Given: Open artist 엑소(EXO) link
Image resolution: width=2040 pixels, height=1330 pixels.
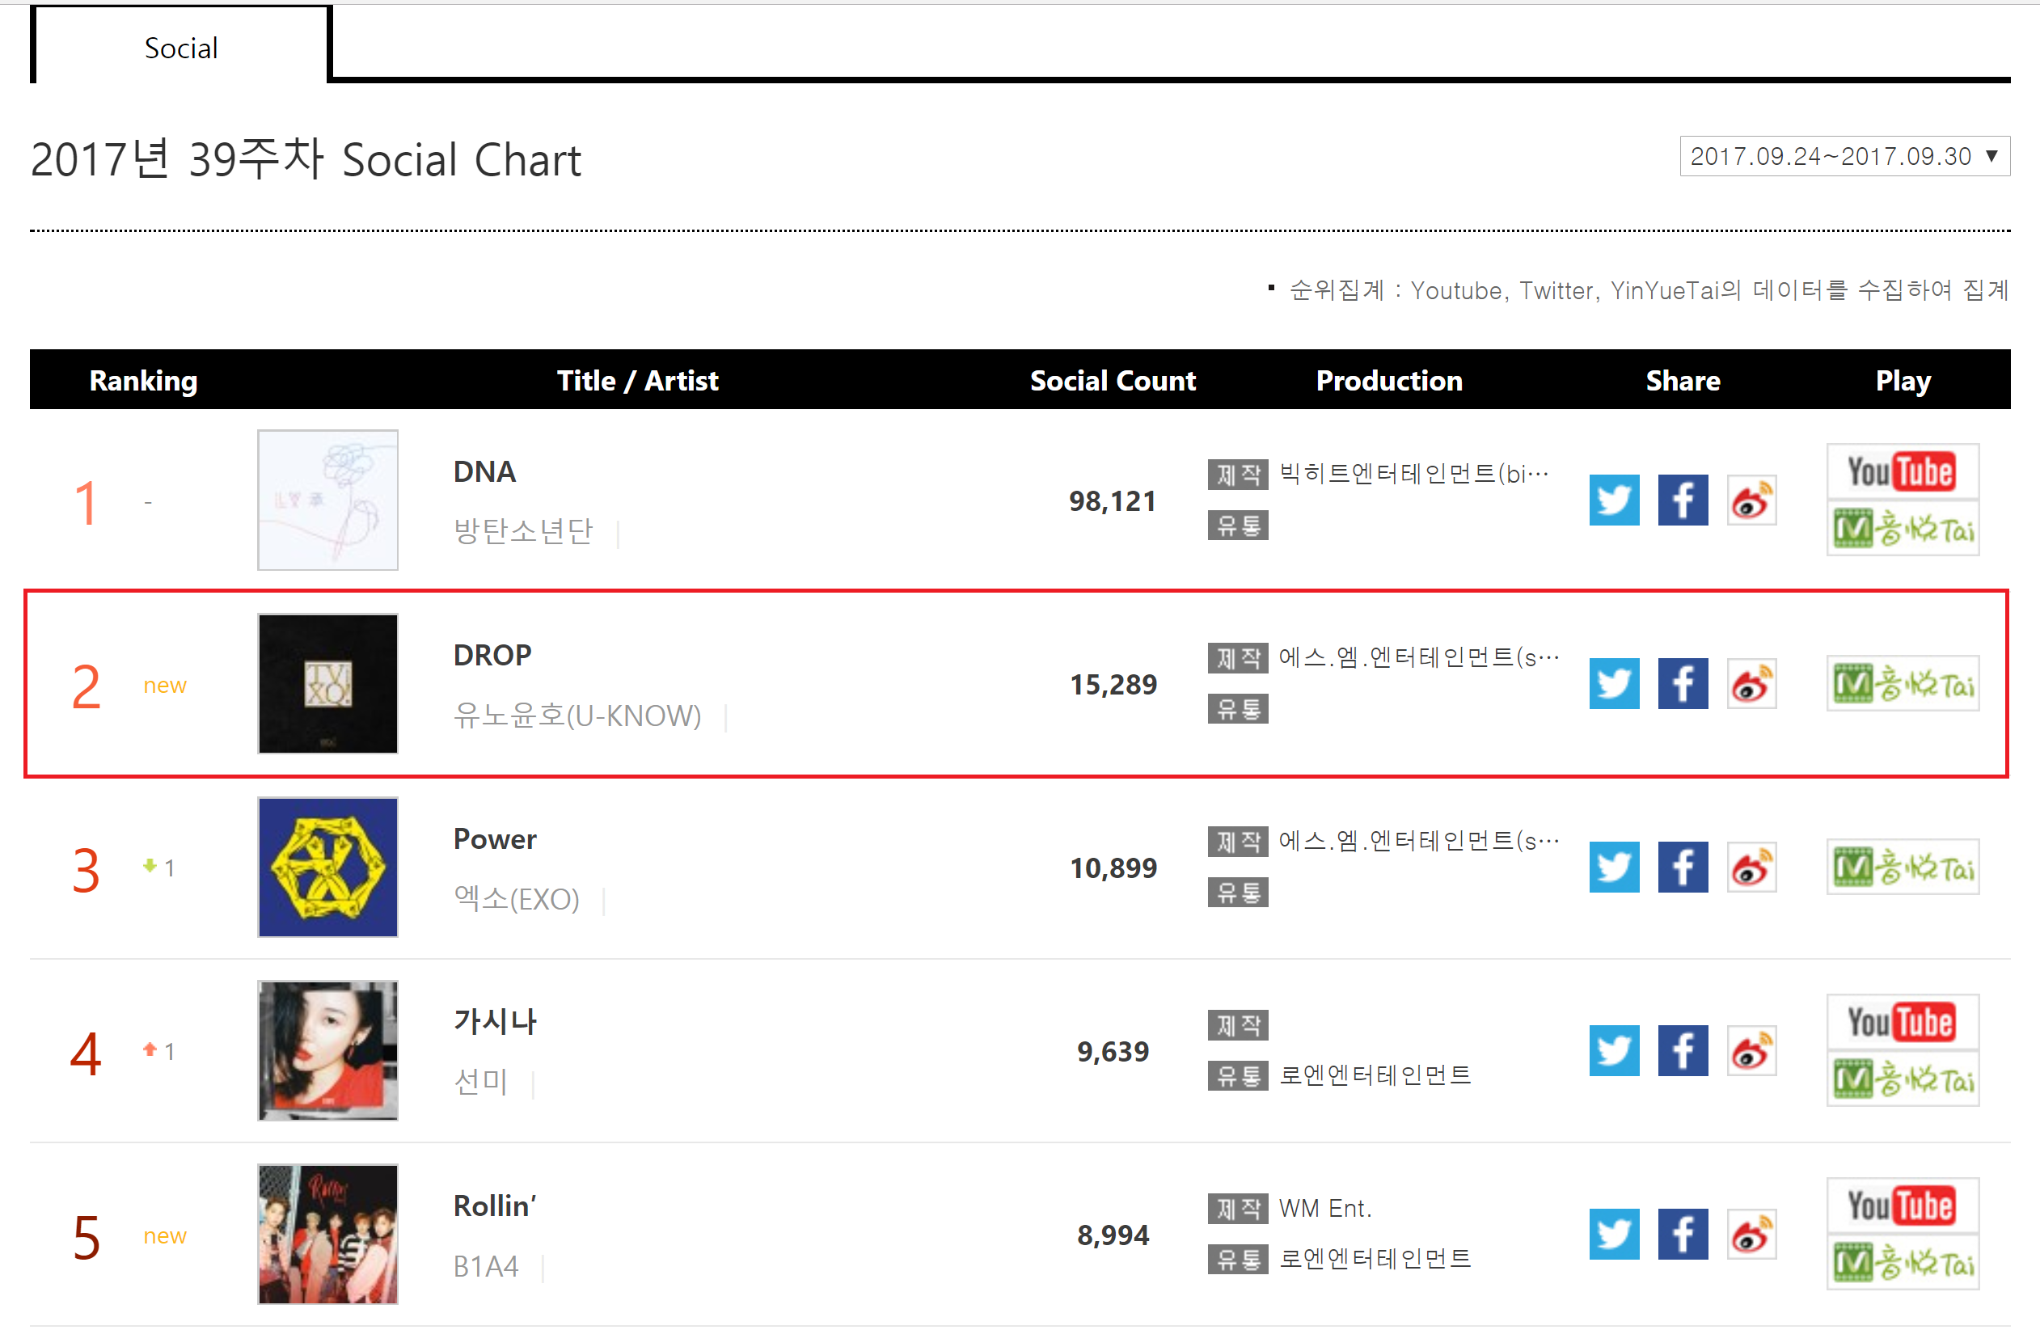Looking at the screenshot, I should 516,900.
